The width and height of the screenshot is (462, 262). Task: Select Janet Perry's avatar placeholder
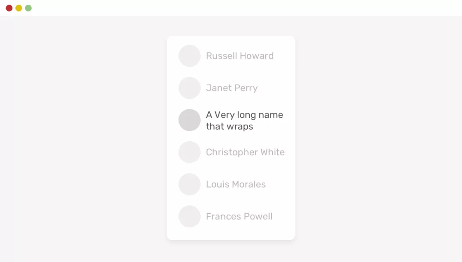[190, 88]
